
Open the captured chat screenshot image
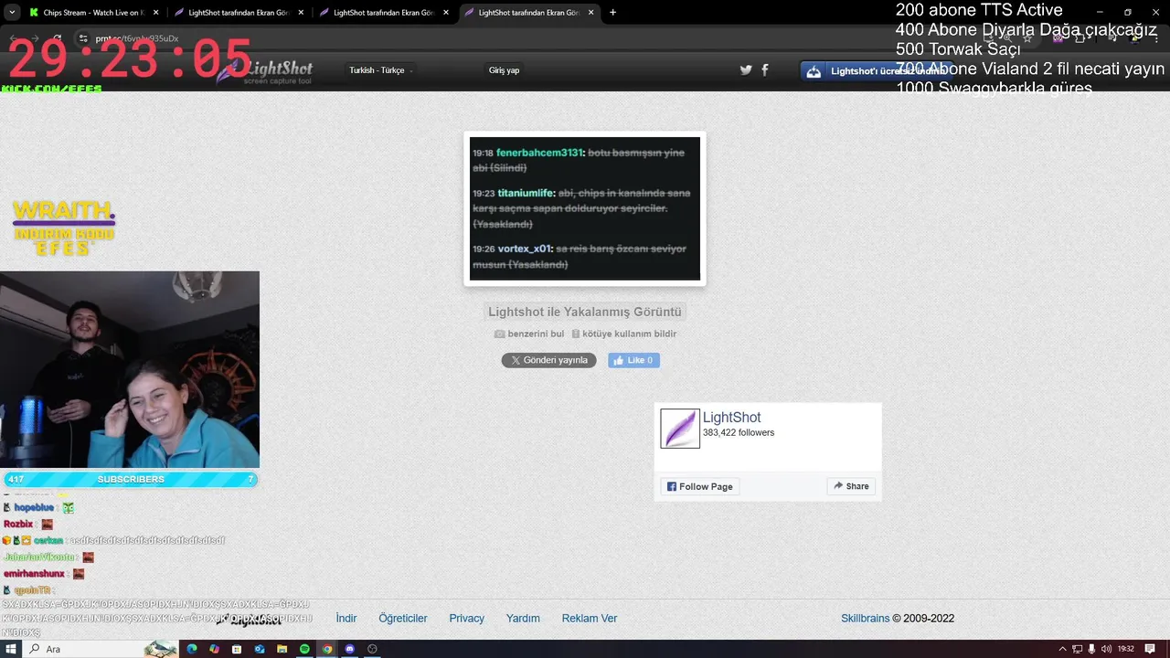click(x=585, y=208)
